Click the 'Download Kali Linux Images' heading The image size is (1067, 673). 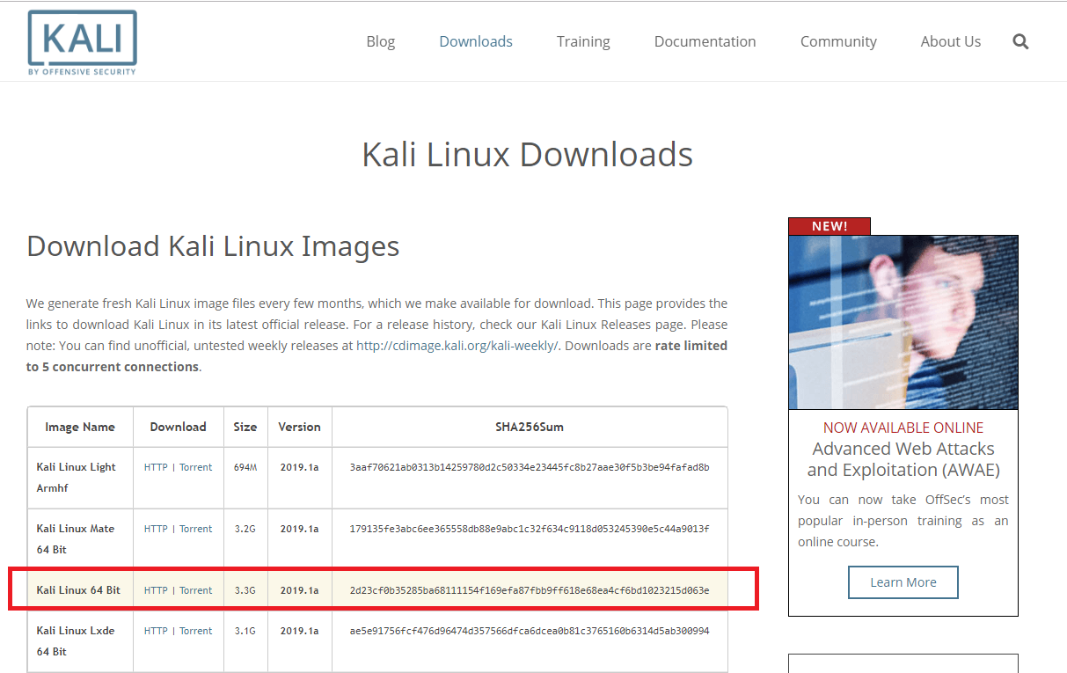coord(213,246)
